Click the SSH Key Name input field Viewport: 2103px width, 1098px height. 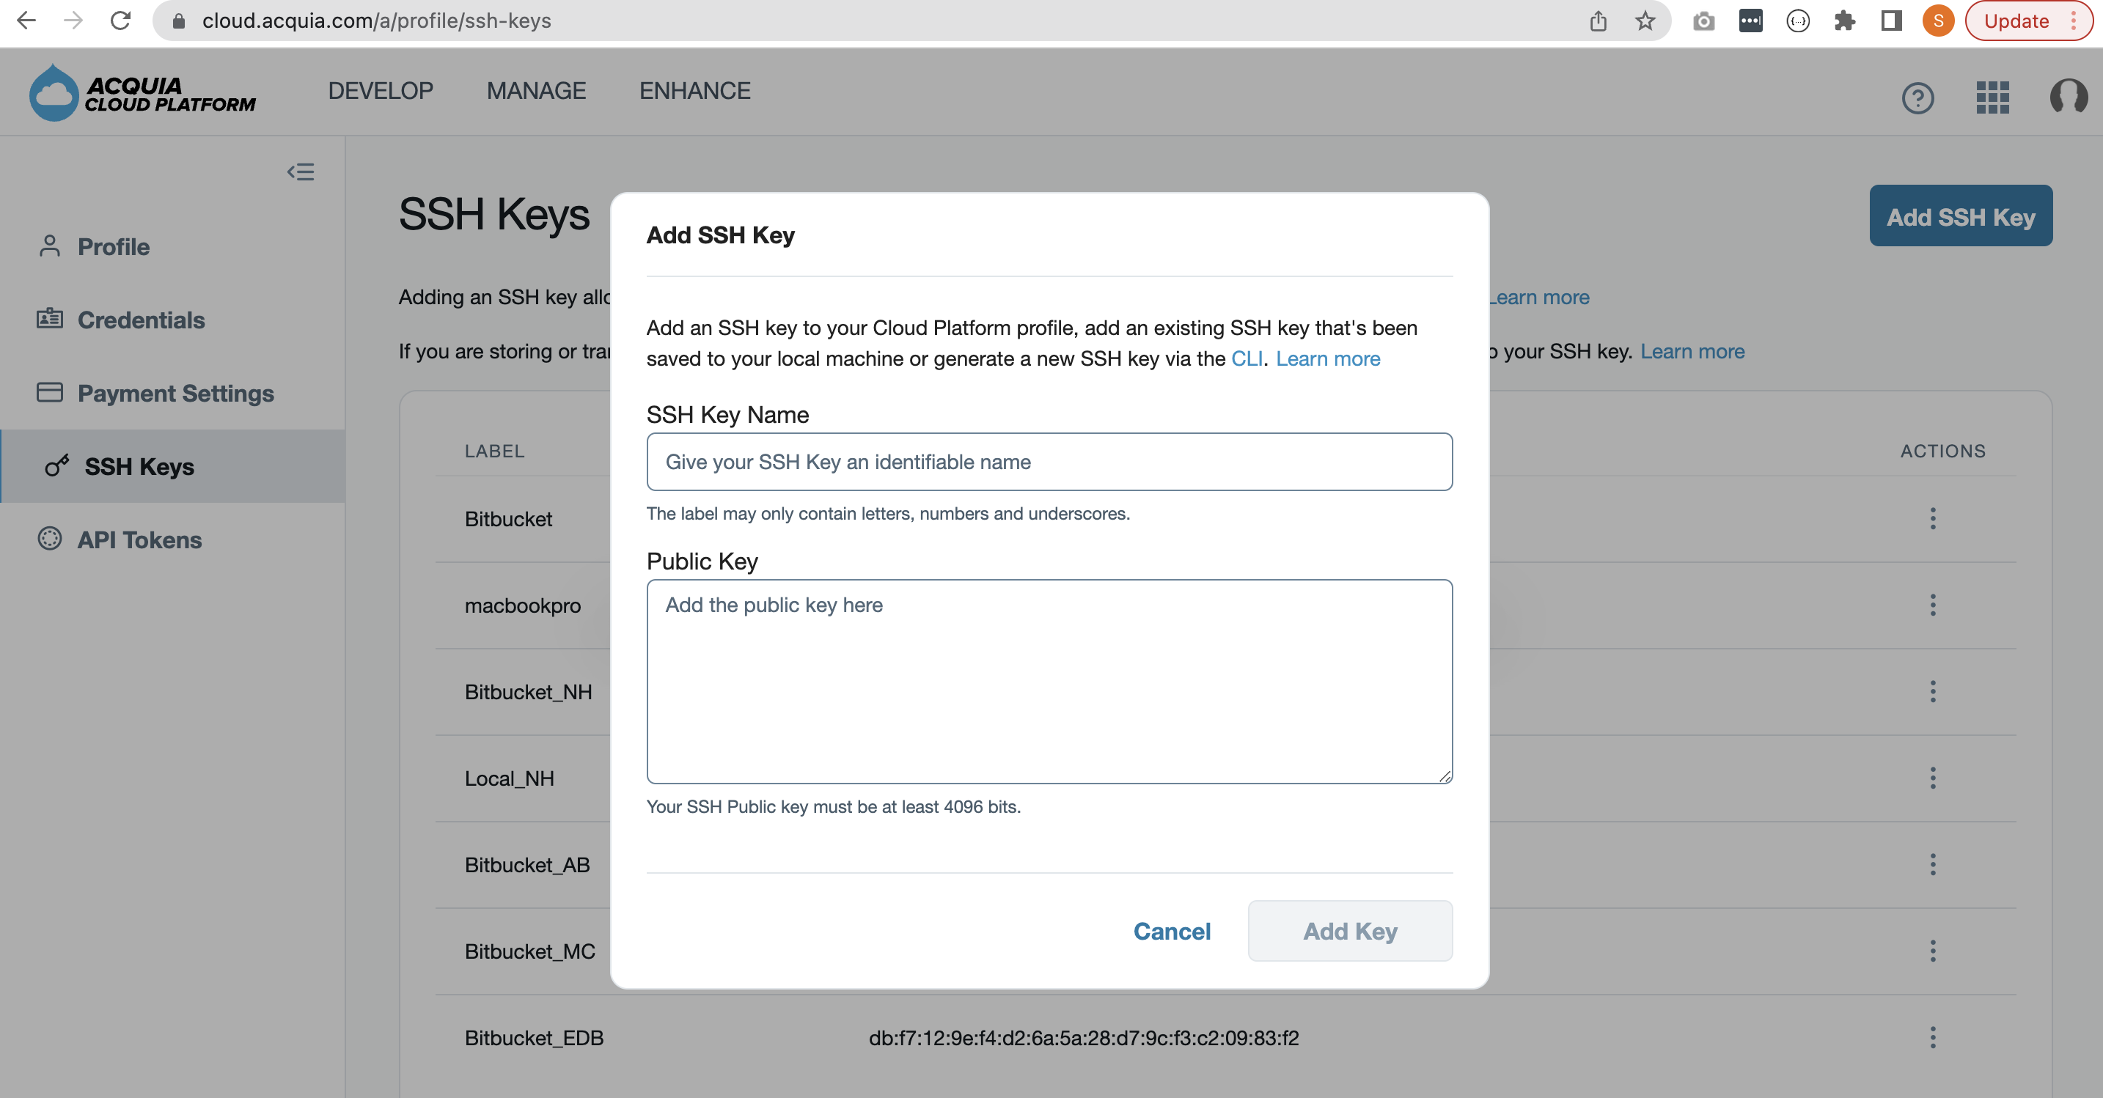click(1049, 462)
